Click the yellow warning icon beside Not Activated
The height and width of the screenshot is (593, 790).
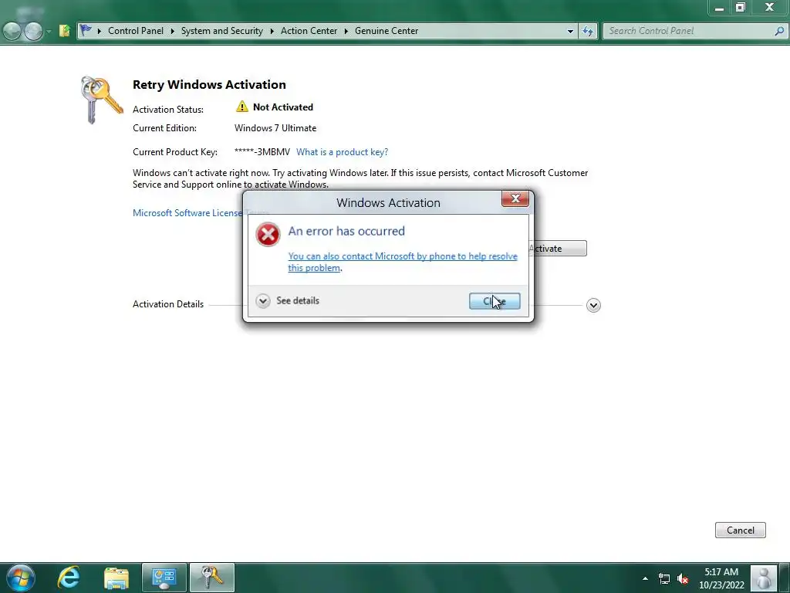pos(241,107)
